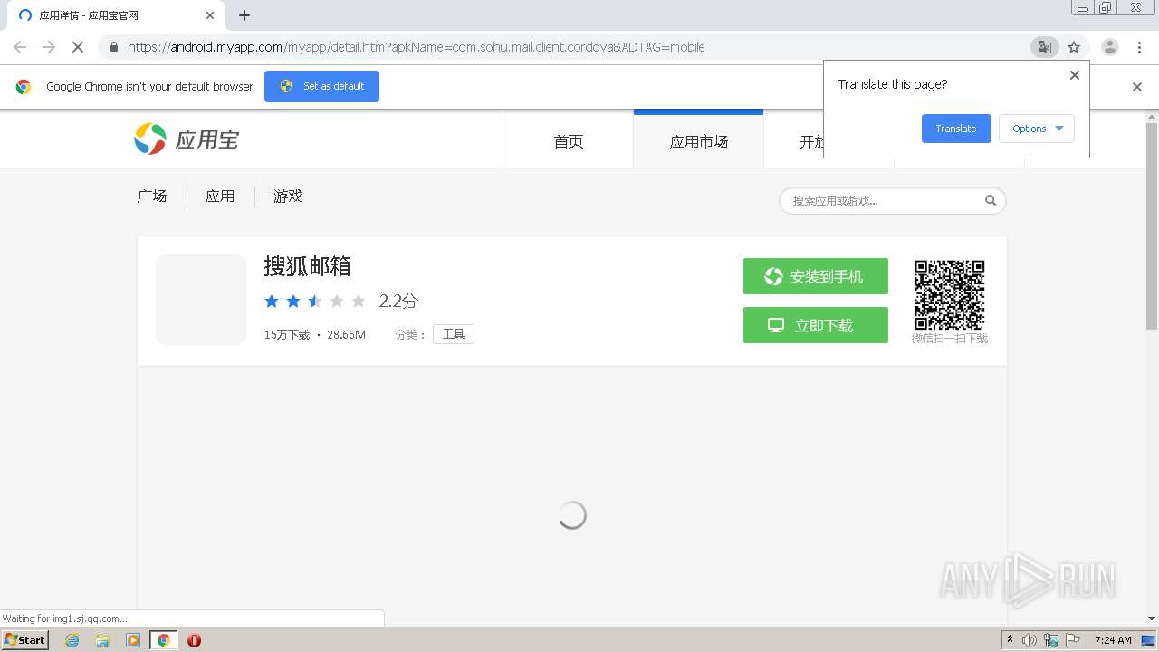The image size is (1159, 652).
Task: Click the Translate button
Action: point(956,129)
